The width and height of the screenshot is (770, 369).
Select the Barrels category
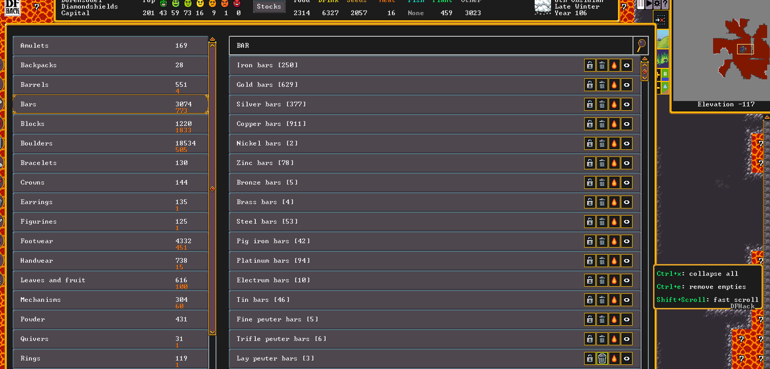111,85
